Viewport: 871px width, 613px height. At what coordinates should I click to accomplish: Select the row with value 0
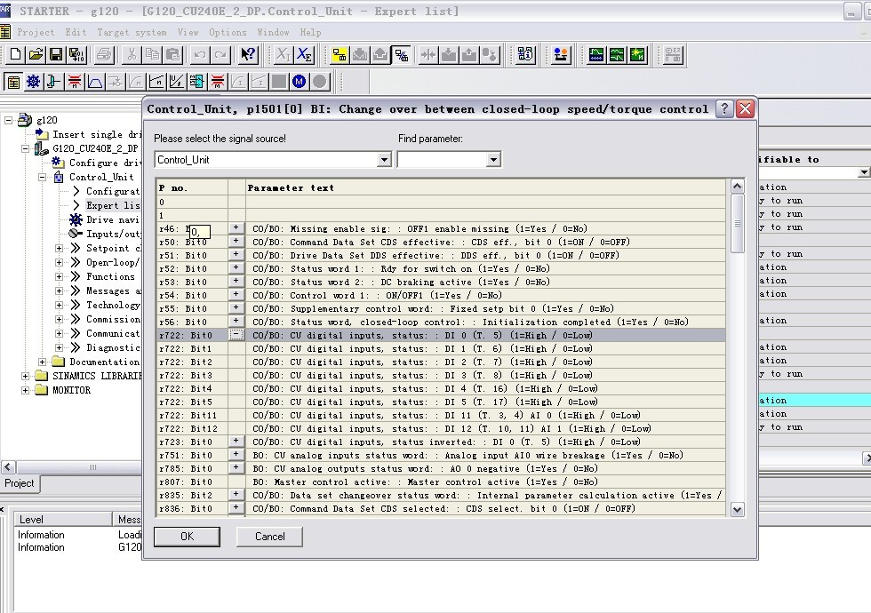[x=442, y=203]
